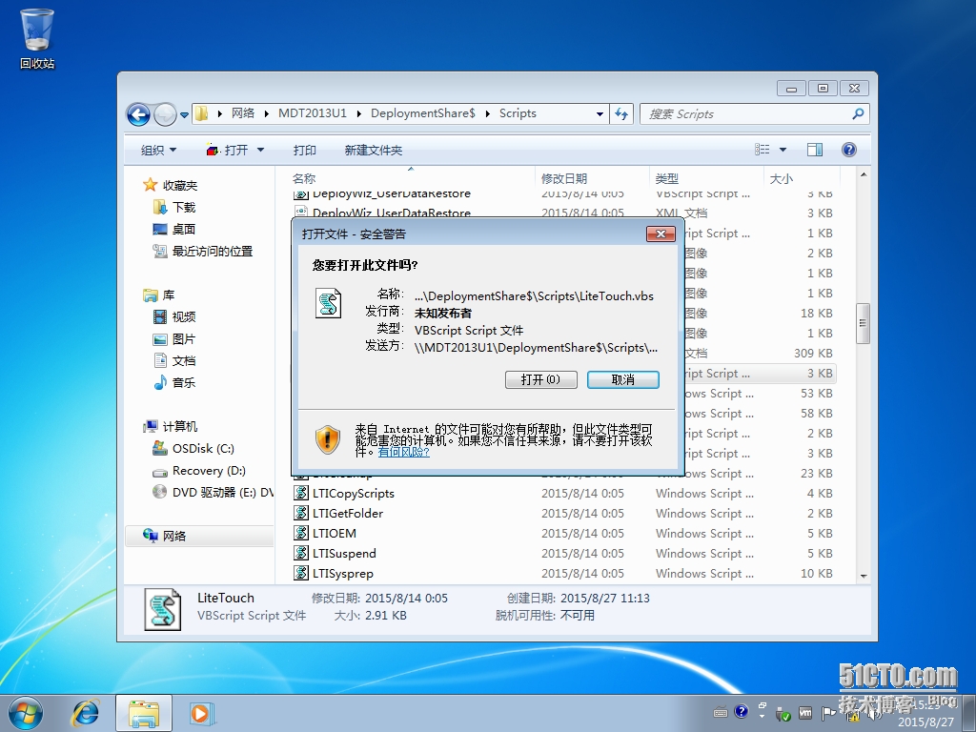Click the Explorer Back button
The width and height of the screenshot is (976, 732).
[138, 114]
